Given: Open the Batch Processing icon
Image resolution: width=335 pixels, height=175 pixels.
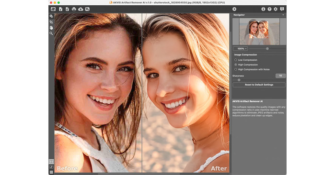Looking at the screenshot, I should point(87,9).
